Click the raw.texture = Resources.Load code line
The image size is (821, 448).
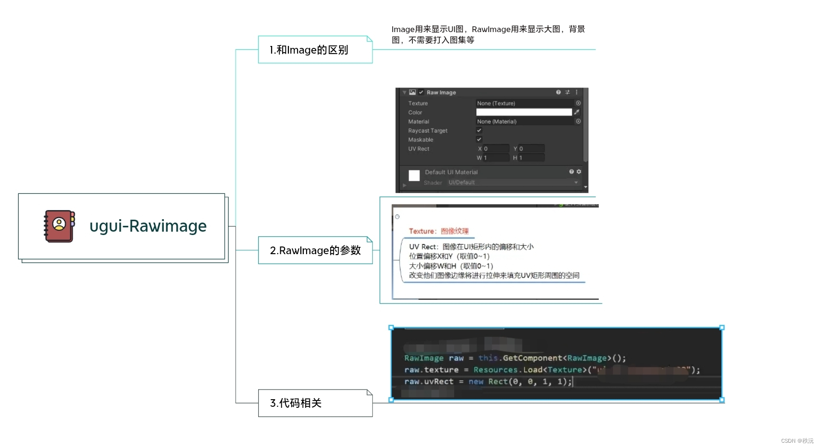tap(552, 370)
